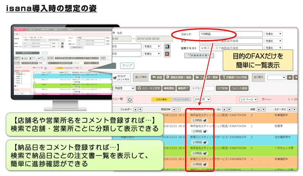
Task: Click the up arrow beside the 並び替え dropdown
Action: (x=289, y=77)
